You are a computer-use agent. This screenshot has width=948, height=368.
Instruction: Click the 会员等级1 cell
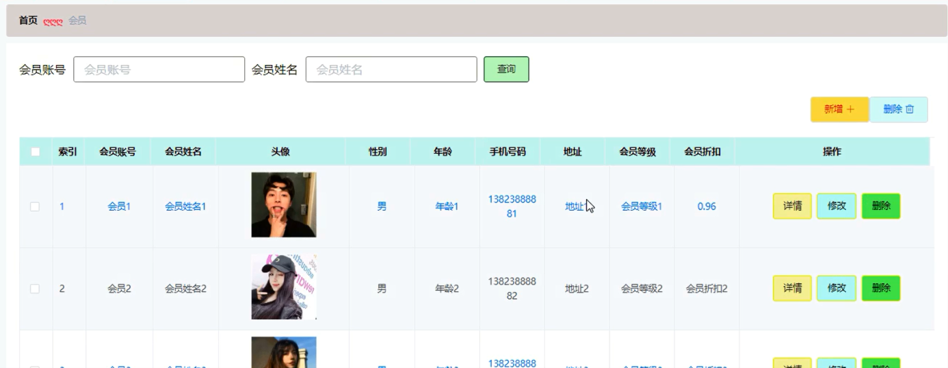click(x=642, y=207)
